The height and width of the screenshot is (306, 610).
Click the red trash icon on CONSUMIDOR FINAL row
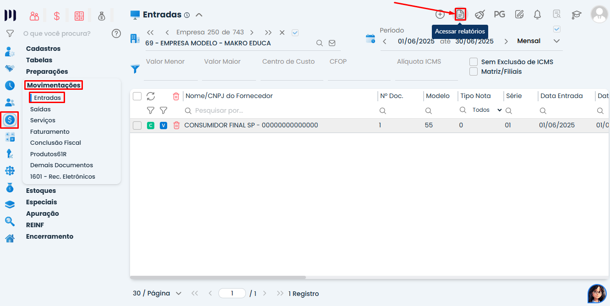click(x=176, y=126)
